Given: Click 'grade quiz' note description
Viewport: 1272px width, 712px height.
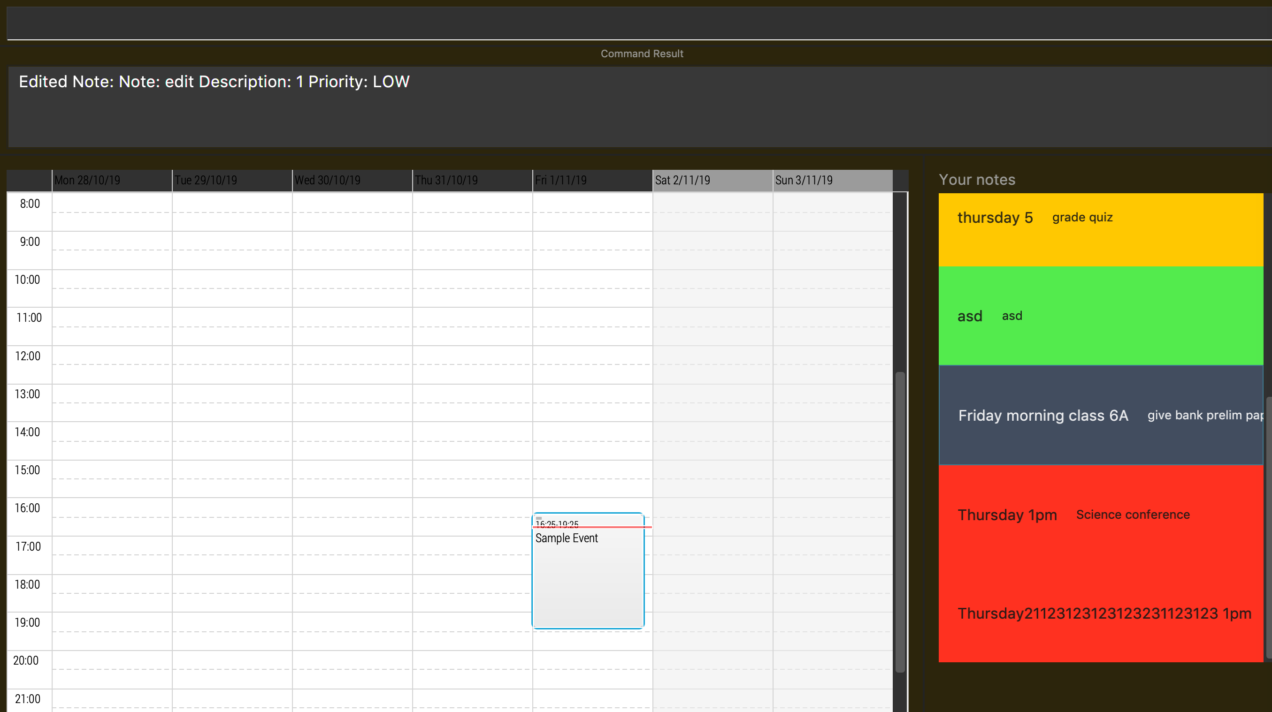Looking at the screenshot, I should click(1082, 217).
